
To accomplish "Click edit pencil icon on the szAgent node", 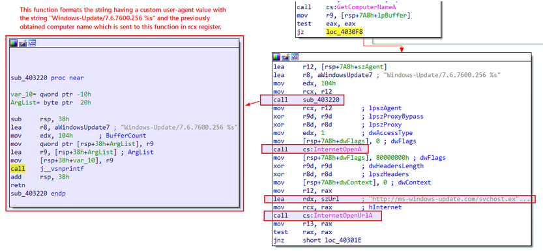I will [x=286, y=57].
